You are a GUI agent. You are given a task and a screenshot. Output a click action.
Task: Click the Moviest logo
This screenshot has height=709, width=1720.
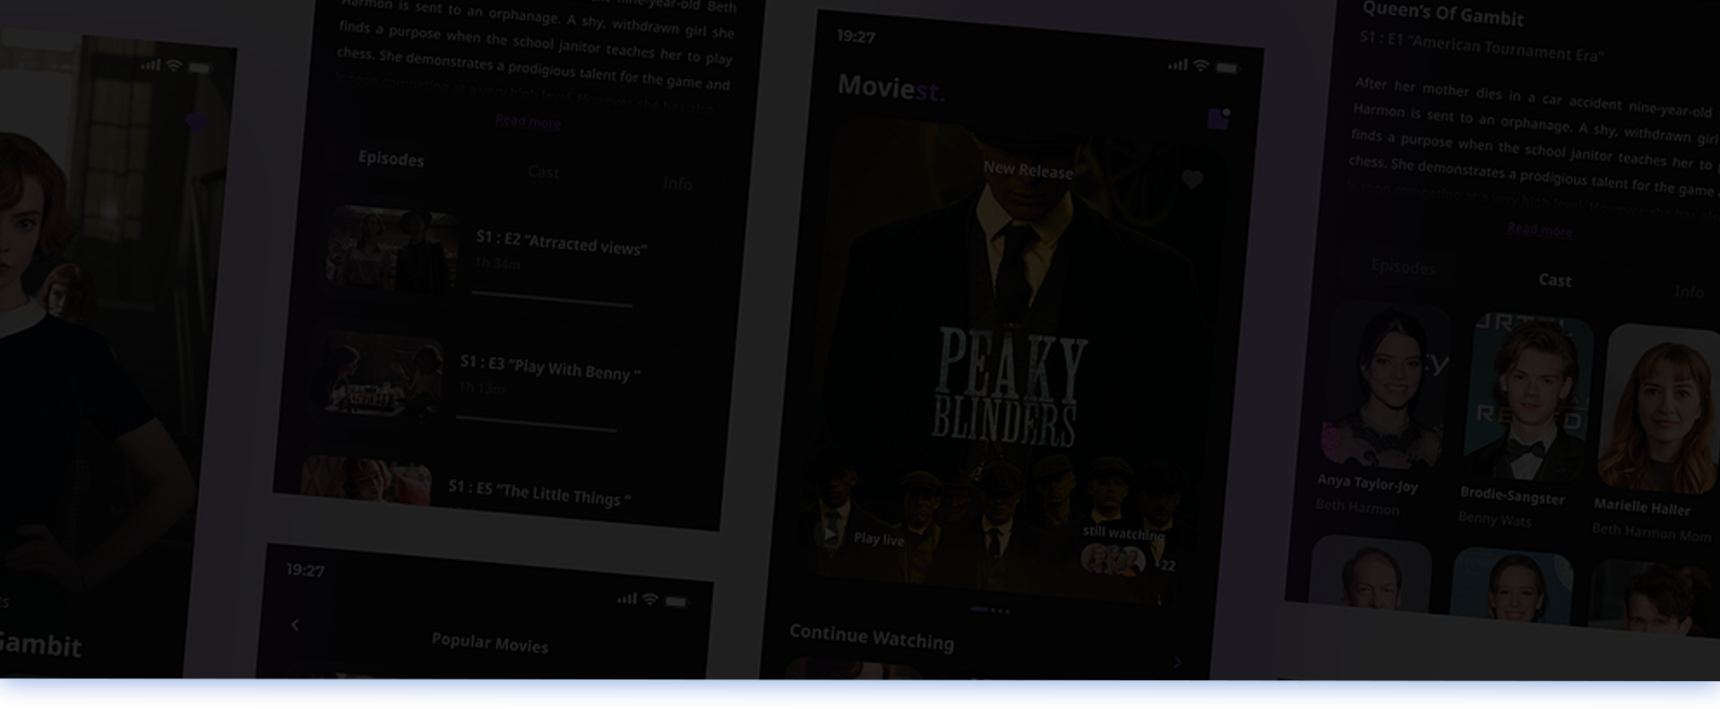tap(890, 88)
